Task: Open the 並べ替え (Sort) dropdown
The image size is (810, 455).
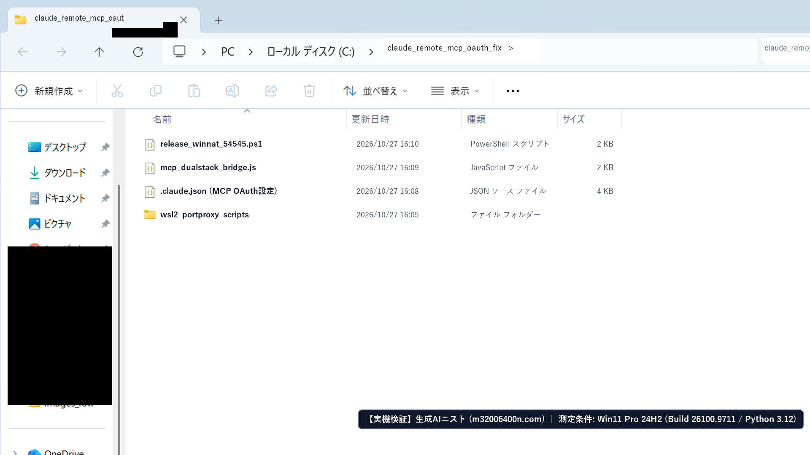Action: coord(375,91)
